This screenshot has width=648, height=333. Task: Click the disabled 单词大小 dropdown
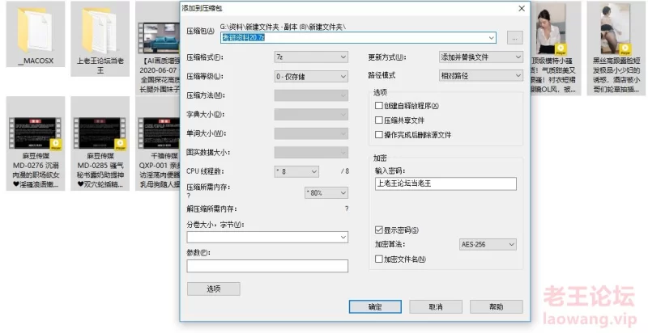311,133
